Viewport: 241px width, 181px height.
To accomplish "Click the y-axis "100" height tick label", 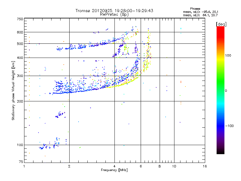I will (x=20, y=145).
